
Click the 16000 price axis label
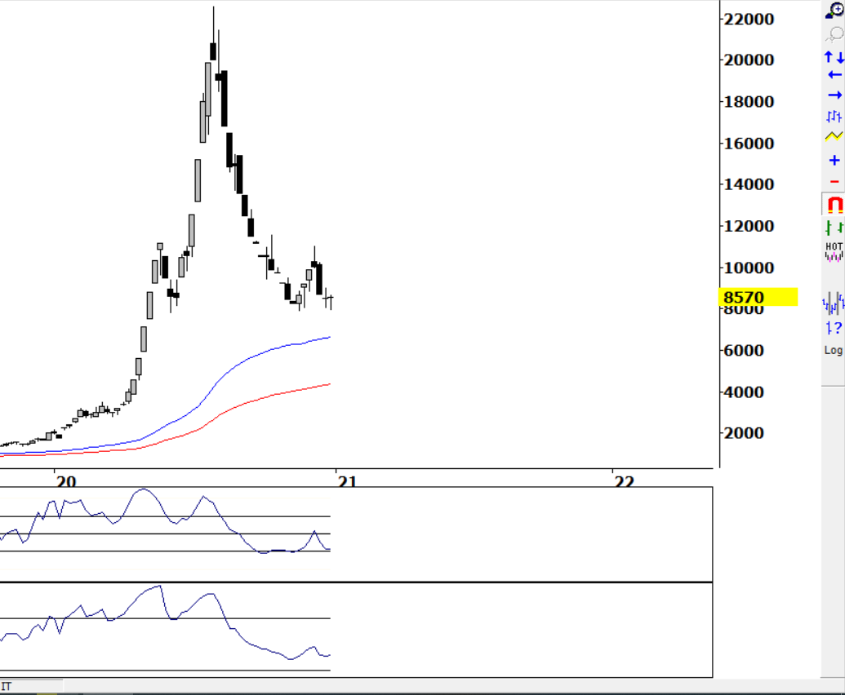point(749,144)
